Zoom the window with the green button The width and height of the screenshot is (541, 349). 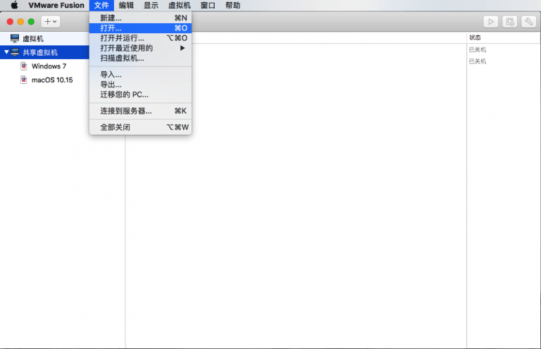click(x=31, y=21)
